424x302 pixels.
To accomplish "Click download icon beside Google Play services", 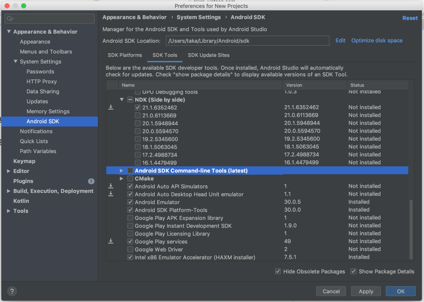I will [111, 241].
